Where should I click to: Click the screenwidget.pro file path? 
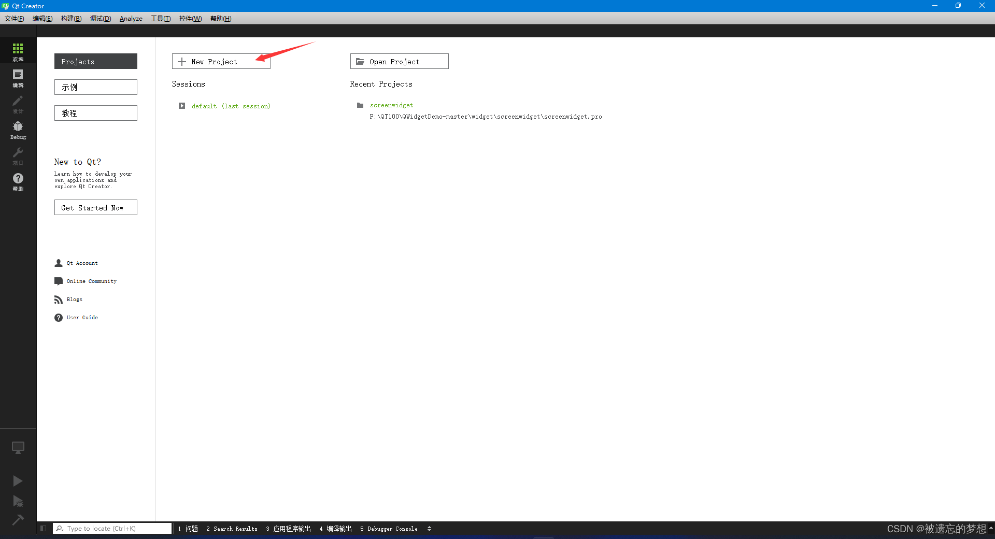point(486,117)
